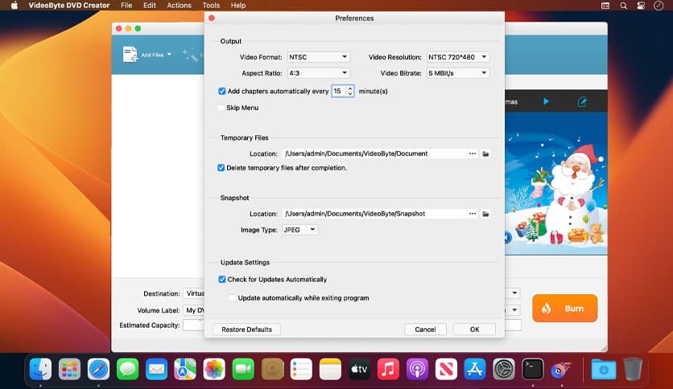Open App Store from the dock

pyautogui.click(x=475, y=369)
